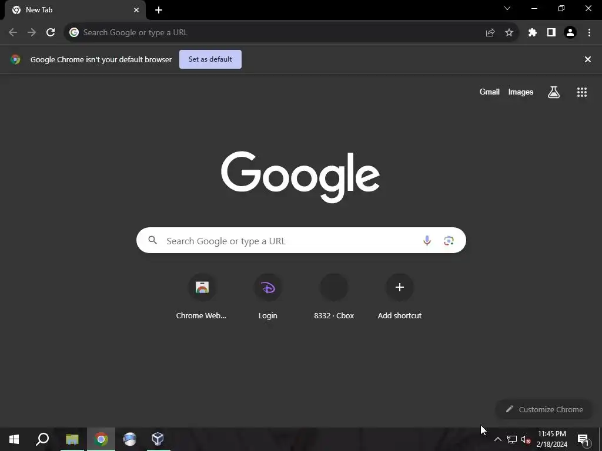Image resolution: width=602 pixels, height=451 pixels.
Task: Dismiss the default browser infobar
Action: (588, 59)
